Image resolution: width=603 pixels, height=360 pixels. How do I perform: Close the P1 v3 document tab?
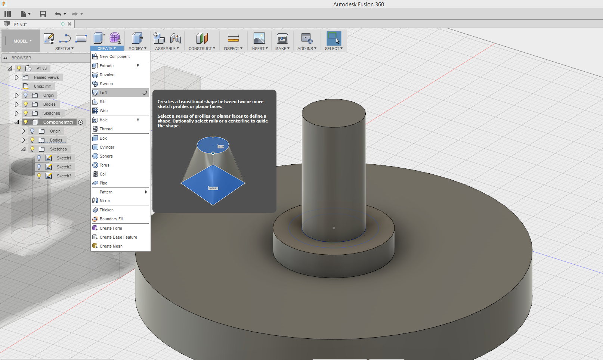(x=69, y=24)
